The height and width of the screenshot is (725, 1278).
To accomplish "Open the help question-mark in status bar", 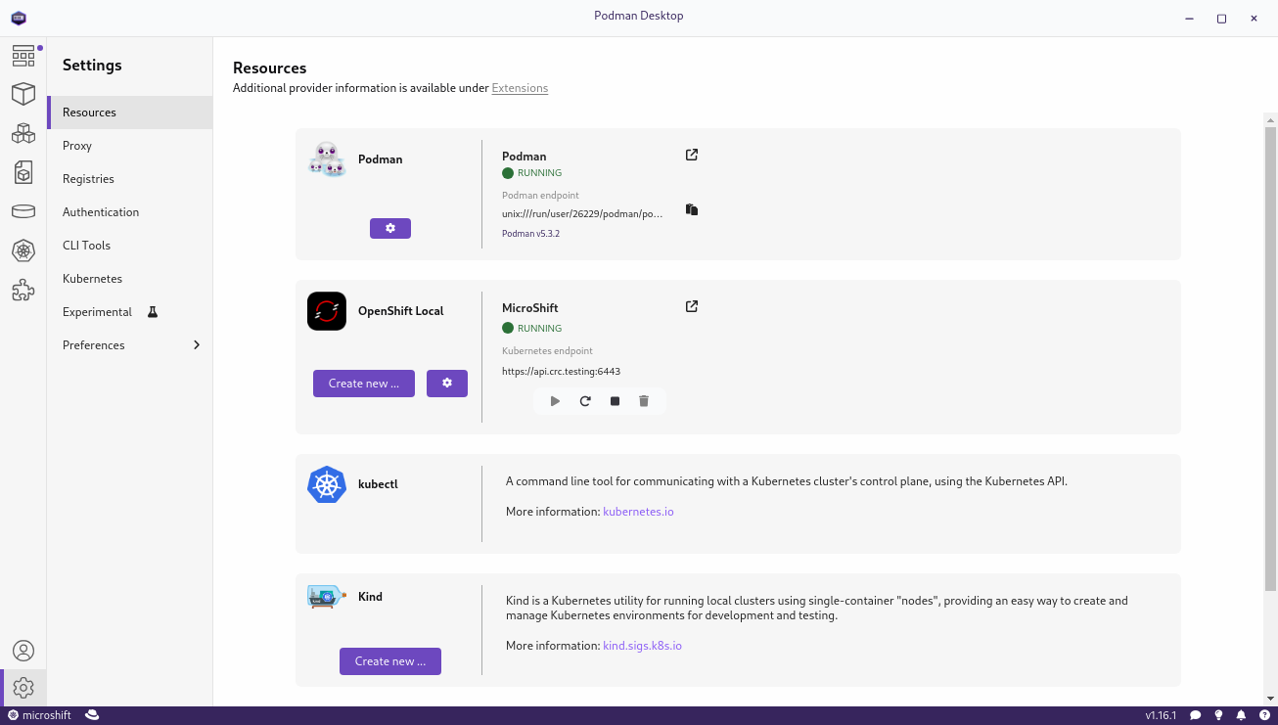I will click(x=1263, y=715).
